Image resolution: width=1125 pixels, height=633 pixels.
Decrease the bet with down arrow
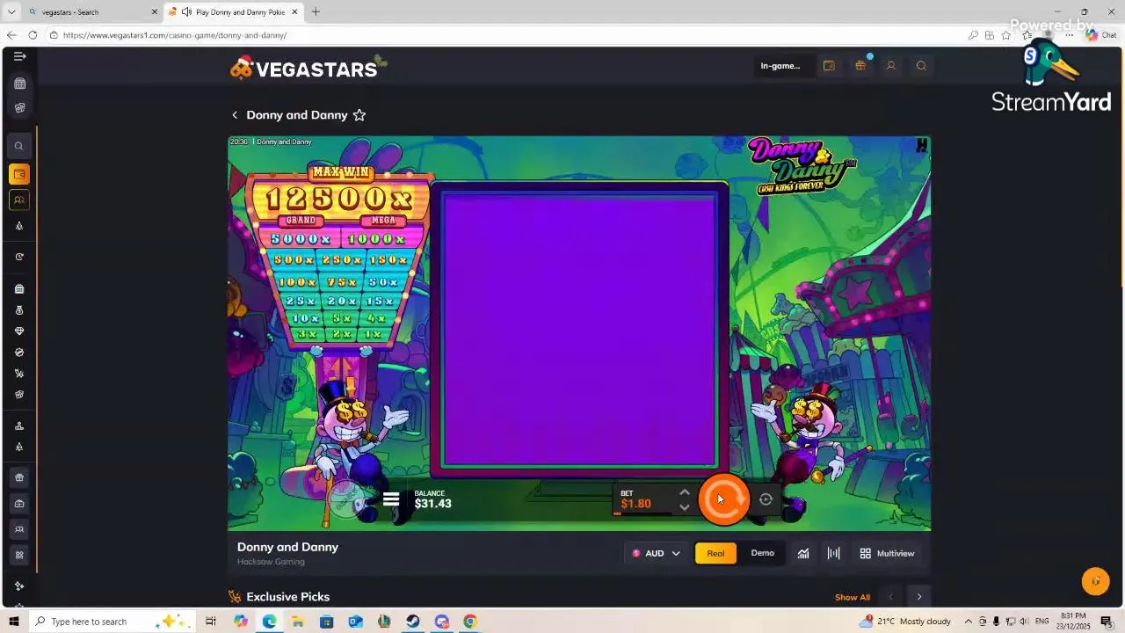(x=685, y=507)
